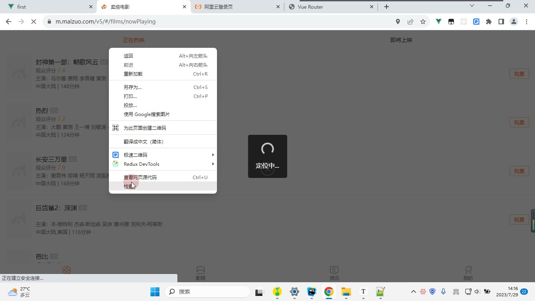
Task: Focus the address bar URL field
Action: pyautogui.click(x=219, y=22)
